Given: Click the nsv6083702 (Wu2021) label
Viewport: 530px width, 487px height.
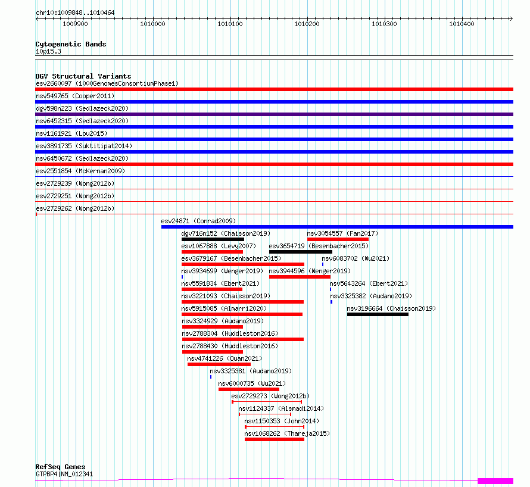Looking at the screenshot, I should click(356, 258).
